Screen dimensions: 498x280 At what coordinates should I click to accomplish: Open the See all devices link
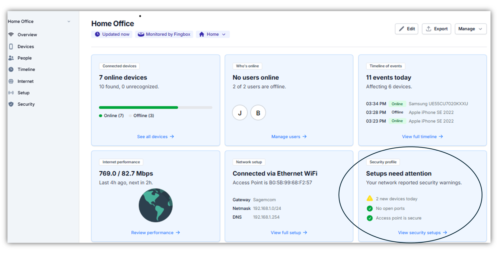(x=155, y=137)
